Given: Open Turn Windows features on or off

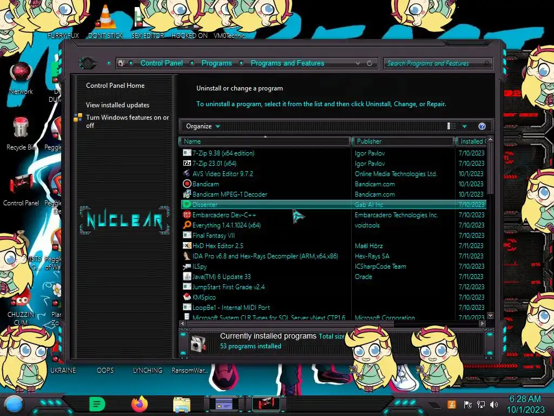Looking at the screenshot, I should pos(127,121).
